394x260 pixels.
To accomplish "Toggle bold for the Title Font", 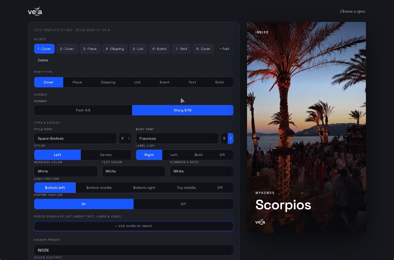I will point(122,138).
